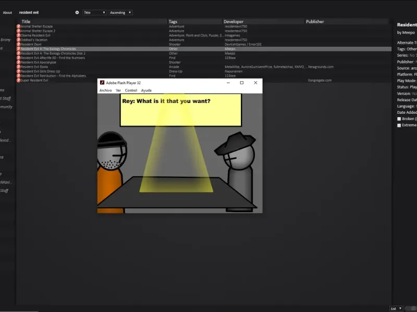
Task: Select 'Animal Shelter Escape' row title
Action: click(x=36, y=27)
